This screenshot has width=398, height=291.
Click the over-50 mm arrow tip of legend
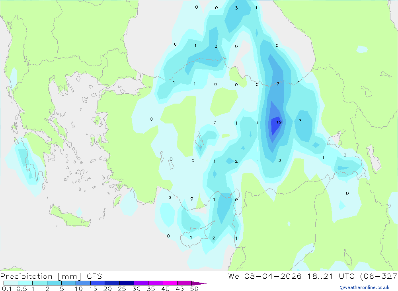[199, 283]
